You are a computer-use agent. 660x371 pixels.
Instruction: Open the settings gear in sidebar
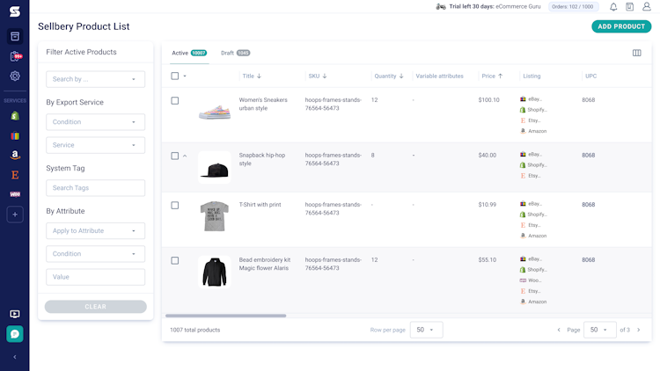click(15, 76)
